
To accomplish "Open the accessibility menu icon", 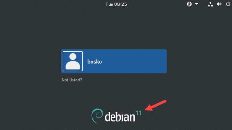I will 189,4.
